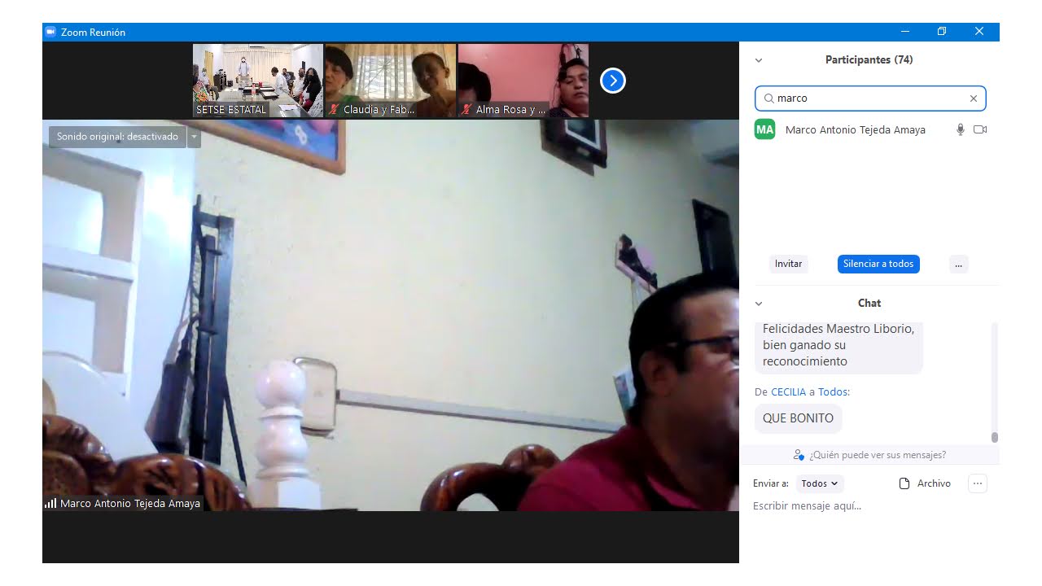This screenshot has width=1042, height=586.
Task: Toggle Marco Antonio Tejeda Amaya's camera icon
Action: click(x=980, y=129)
